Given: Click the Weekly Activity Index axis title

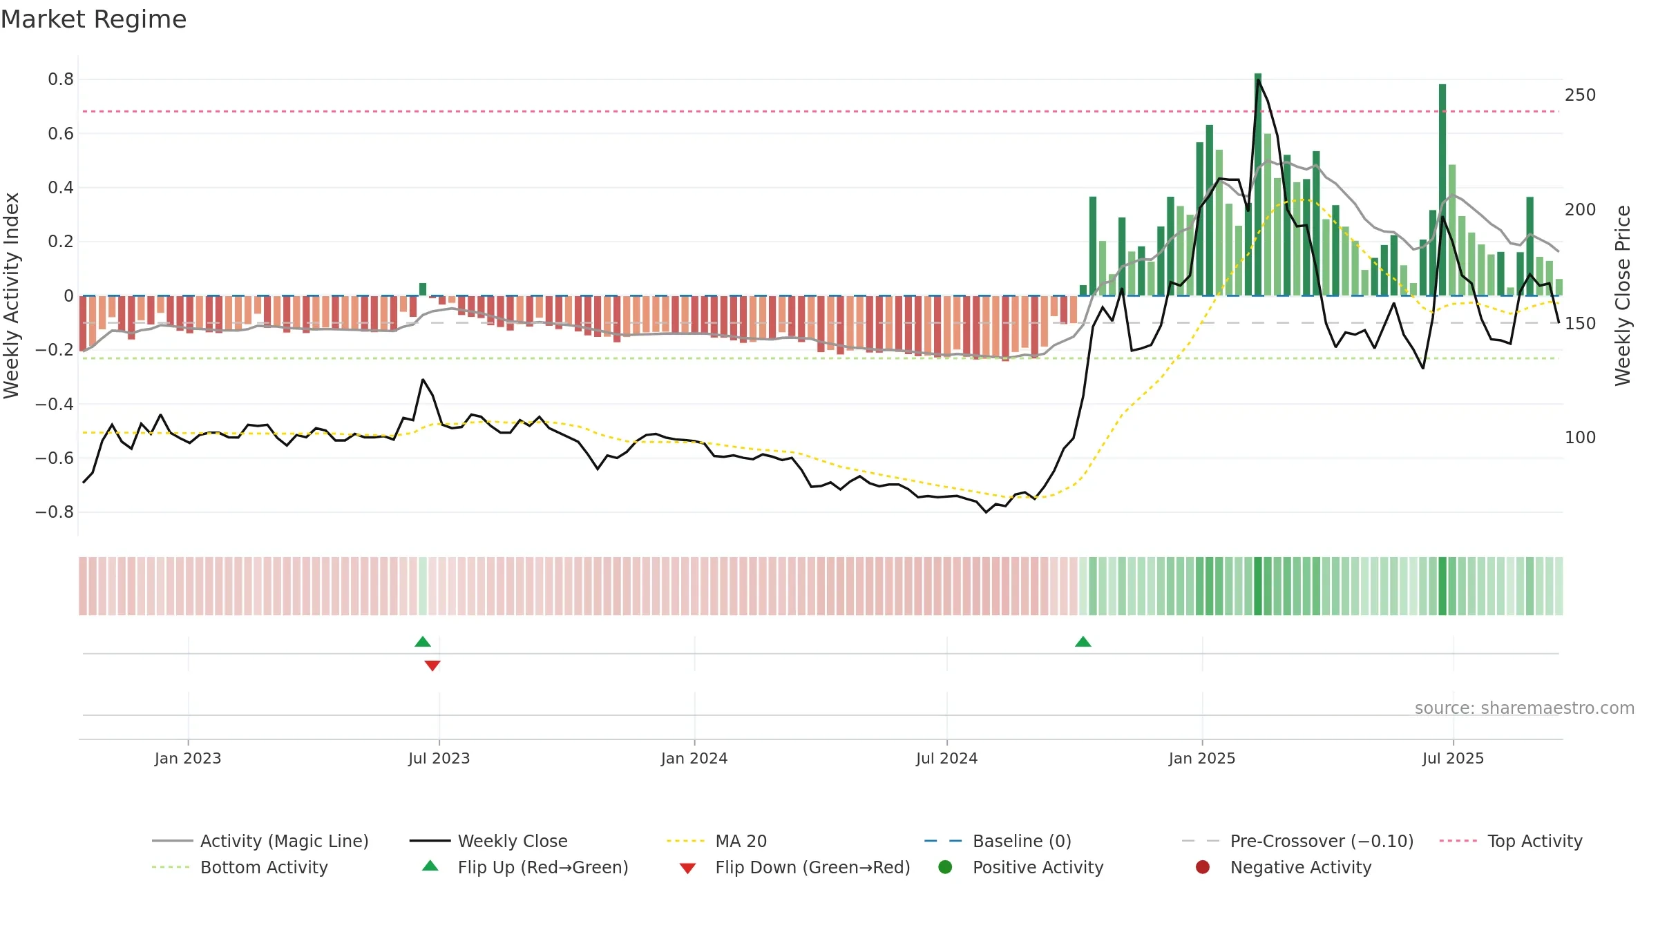Looking at the screenshot, I should pyautogui.click(x=11, y=295).
